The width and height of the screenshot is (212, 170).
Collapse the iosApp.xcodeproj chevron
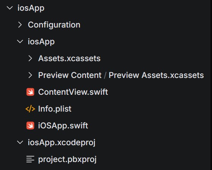click(x=20, y=142)
